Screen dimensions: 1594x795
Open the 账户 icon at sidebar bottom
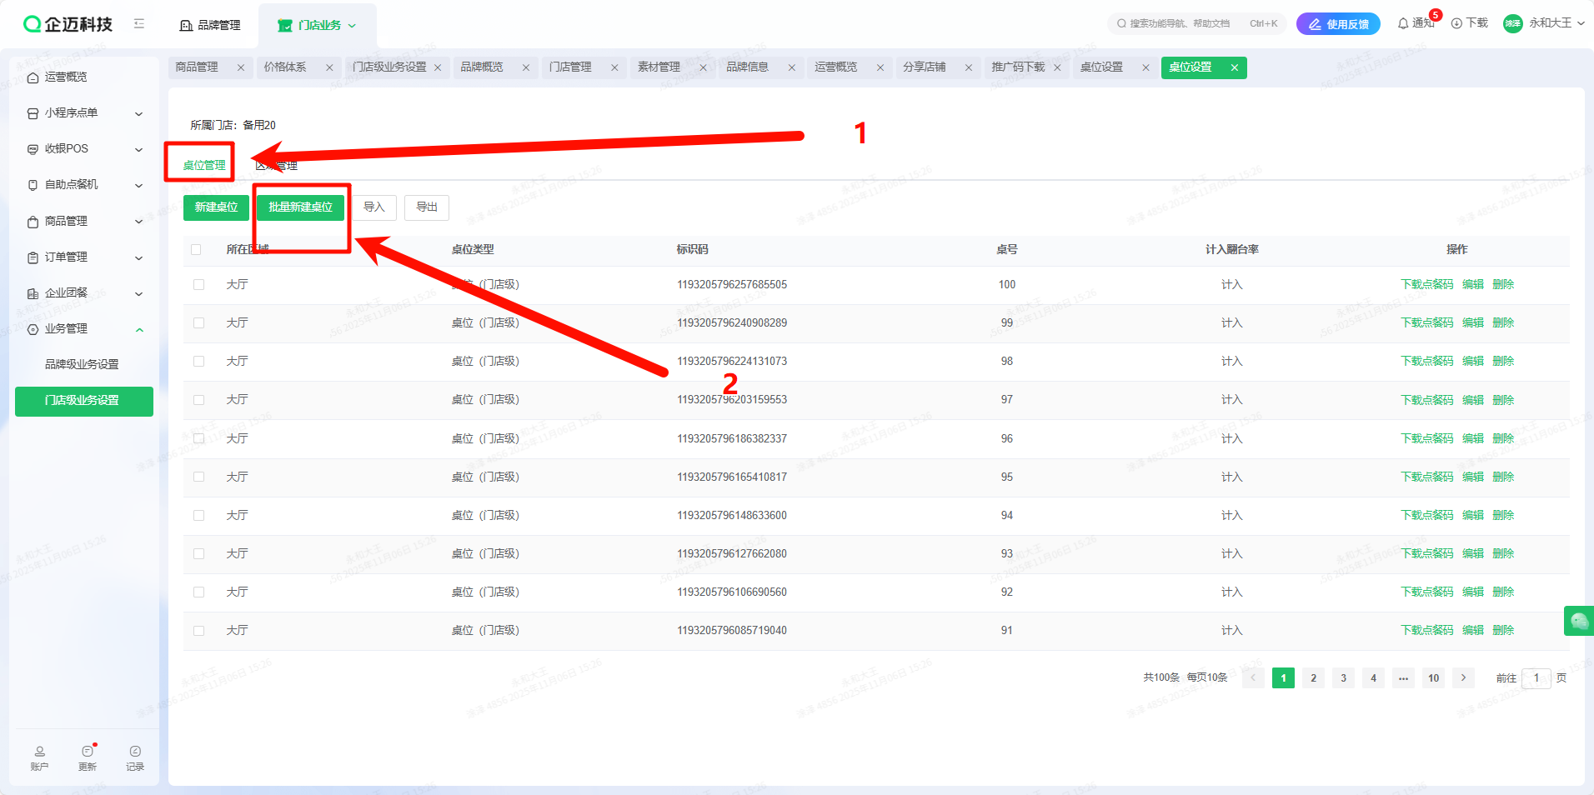[39, 757]
